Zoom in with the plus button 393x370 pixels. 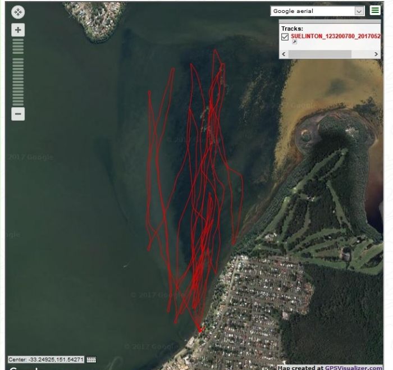(18, 30)
